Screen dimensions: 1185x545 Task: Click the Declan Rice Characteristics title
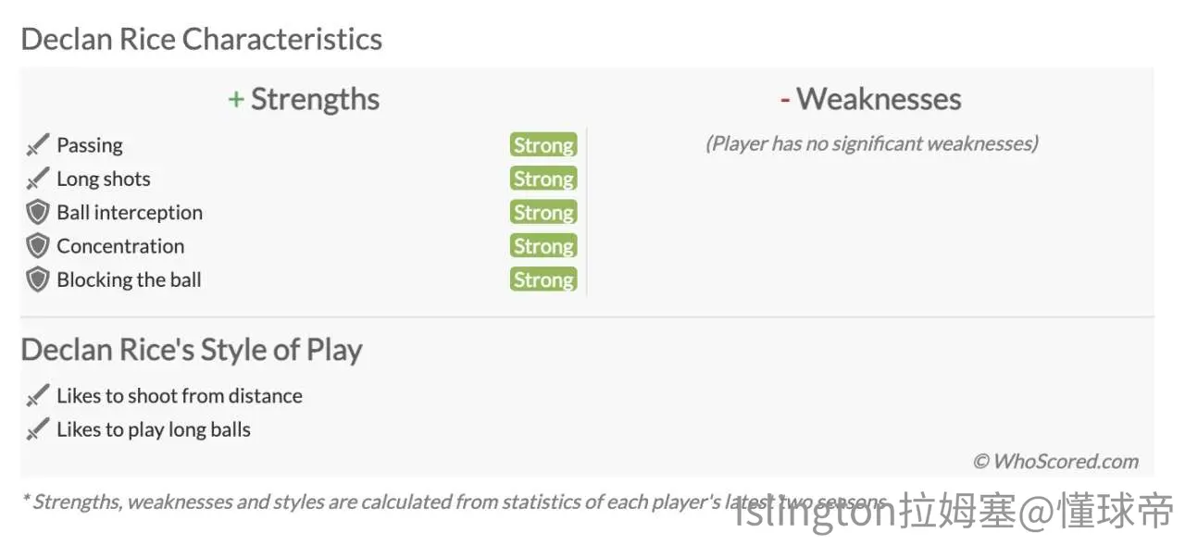point(202,39)
